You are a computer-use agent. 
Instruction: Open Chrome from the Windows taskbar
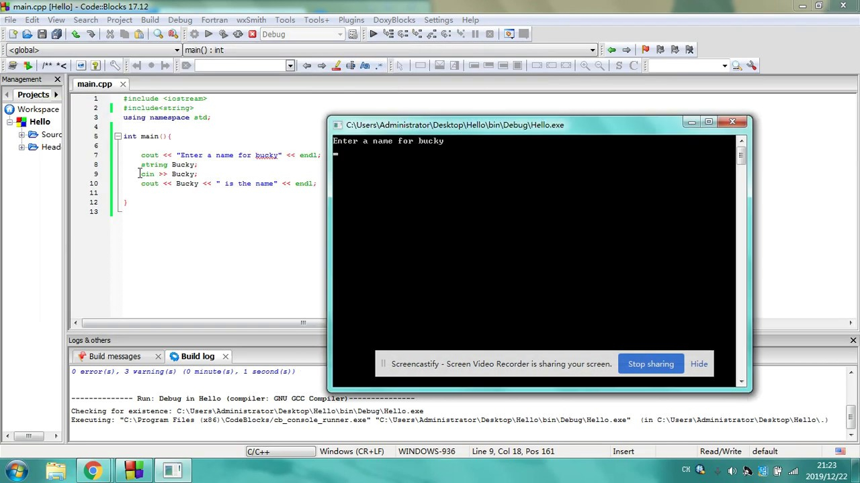(x=93, y=470)
